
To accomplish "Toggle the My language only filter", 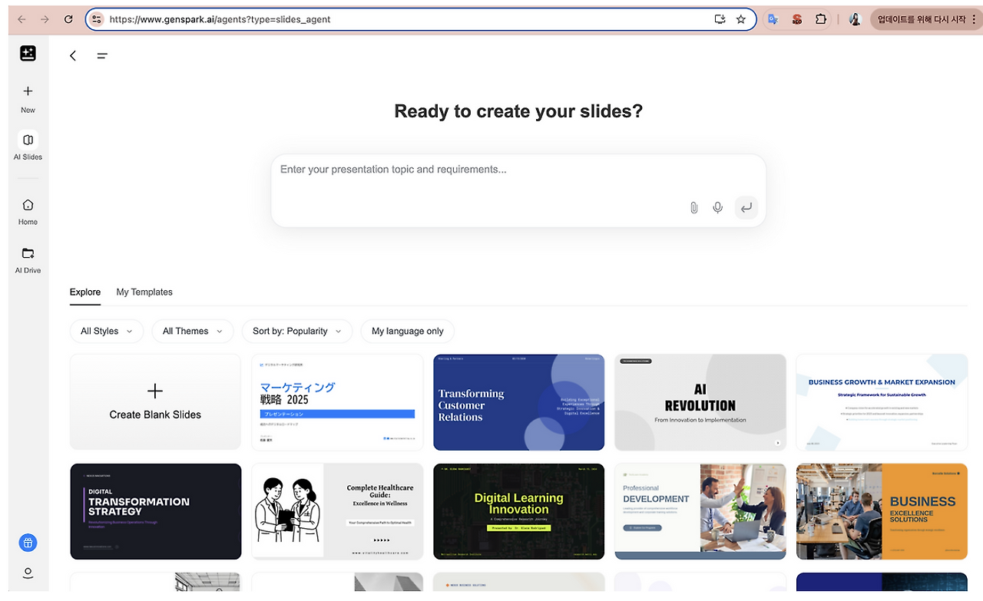I will [x=408, y=331].
